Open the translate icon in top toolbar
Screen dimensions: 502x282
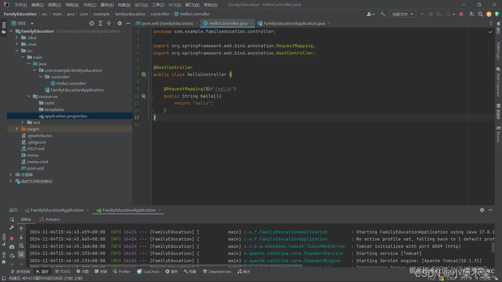pyautogui.click(x=472, y=14)
